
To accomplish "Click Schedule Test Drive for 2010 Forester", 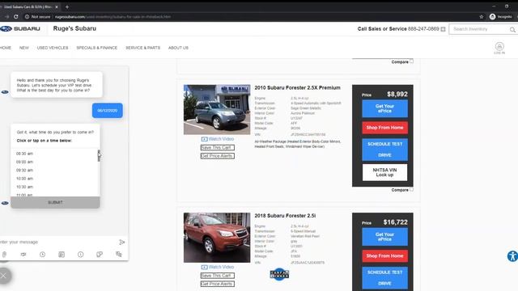I will [x=385, y=150].
